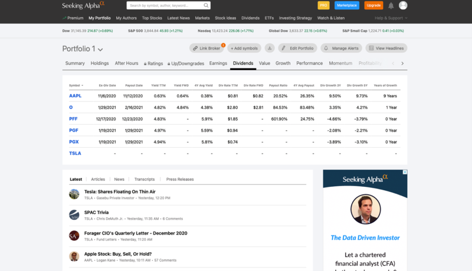Open the TSLA symbol link
472x271 pixels.
point(75,153)
